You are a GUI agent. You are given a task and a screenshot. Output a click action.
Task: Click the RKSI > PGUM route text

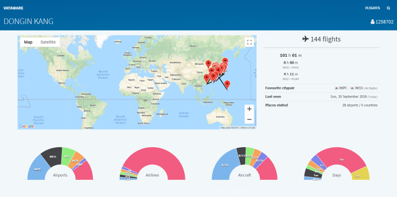(290, 79)
